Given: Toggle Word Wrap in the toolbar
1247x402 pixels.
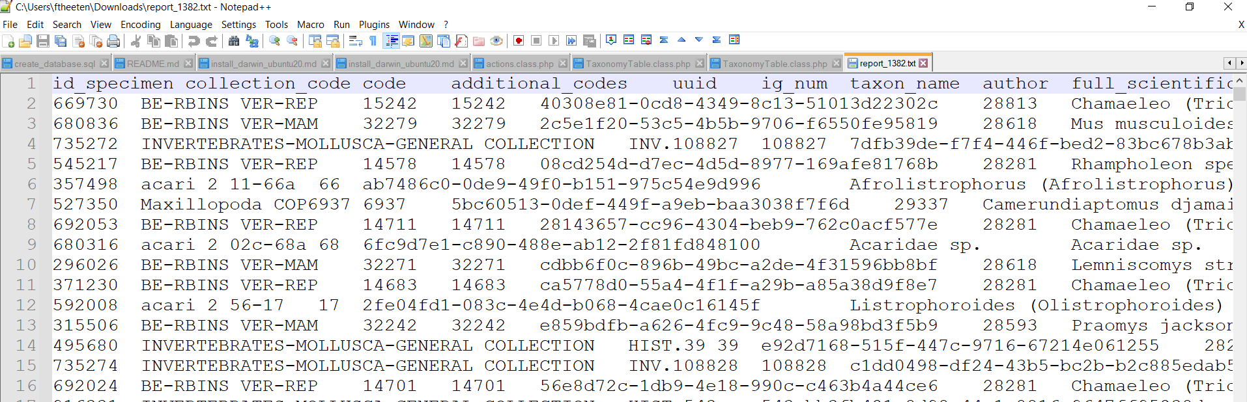Looking at the screenshot, I should pyautogui.click(x=355, y=41).
